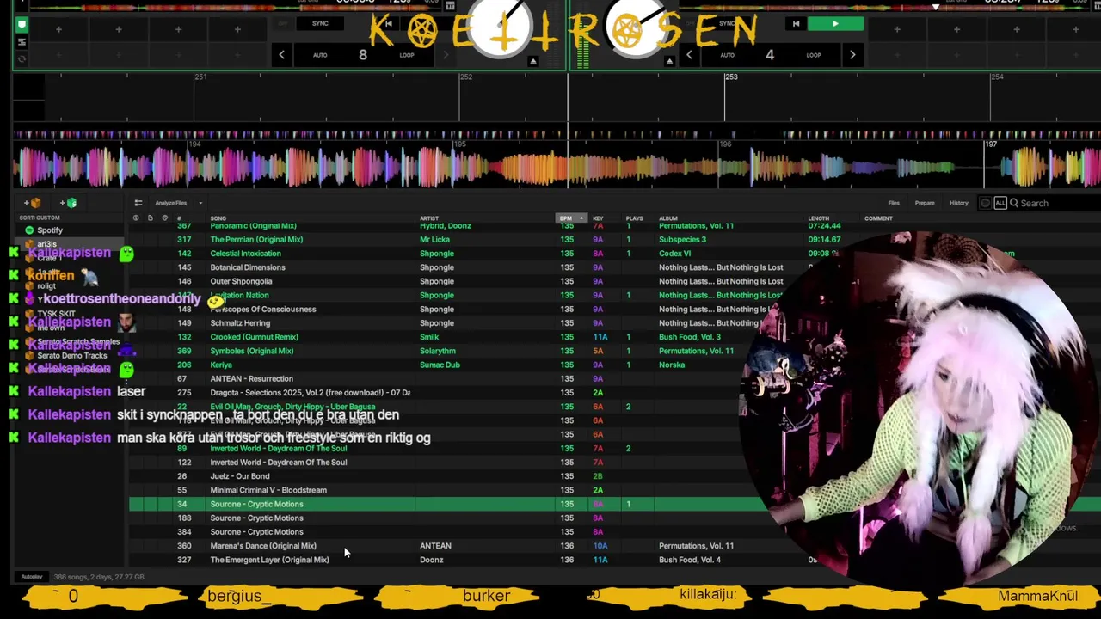
Task: Open the Prepare panel tab
Action: (x=925, y=203)
